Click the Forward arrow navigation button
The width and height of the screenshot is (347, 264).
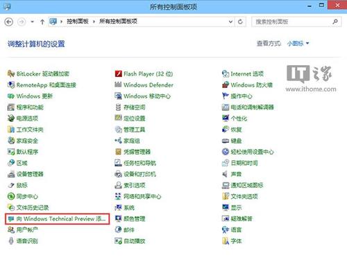pos(22,21)
